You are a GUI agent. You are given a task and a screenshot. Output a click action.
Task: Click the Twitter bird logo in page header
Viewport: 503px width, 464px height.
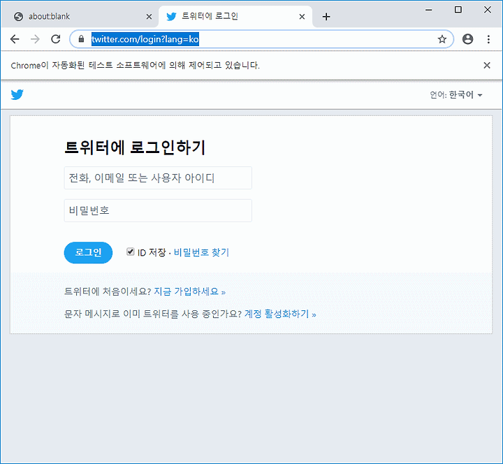point(17,94)
